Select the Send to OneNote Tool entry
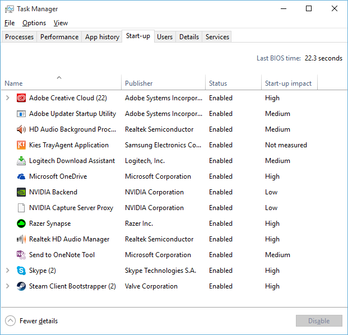This screenshot has height=335, width=348. [x=62, y=255]
